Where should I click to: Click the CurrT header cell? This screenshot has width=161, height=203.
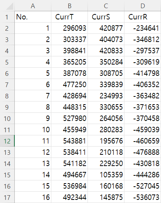tap(70, 17)
